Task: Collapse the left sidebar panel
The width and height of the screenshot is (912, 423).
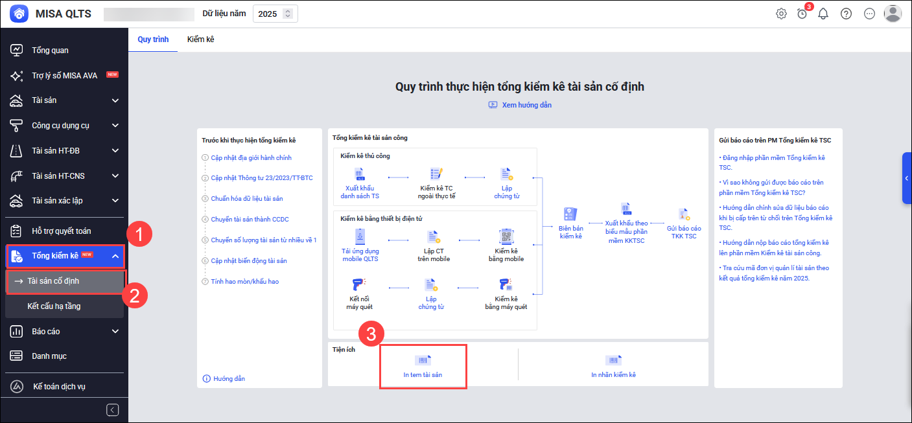Action: click(x=113, y=409)
